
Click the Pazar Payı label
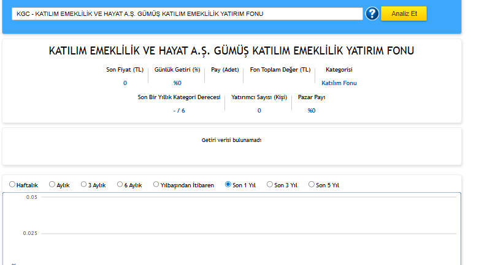coord(312,97)
